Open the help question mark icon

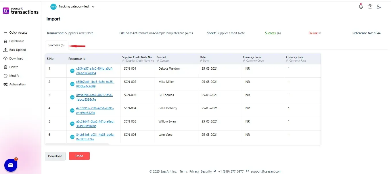[x=370, y=7]
